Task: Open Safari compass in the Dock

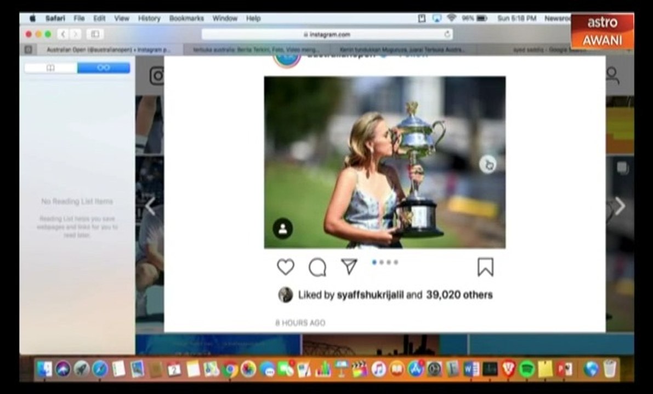Action: (x=100, y=369)
